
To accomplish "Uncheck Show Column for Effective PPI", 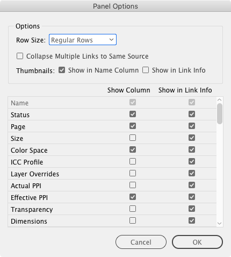I will (133, 197).
